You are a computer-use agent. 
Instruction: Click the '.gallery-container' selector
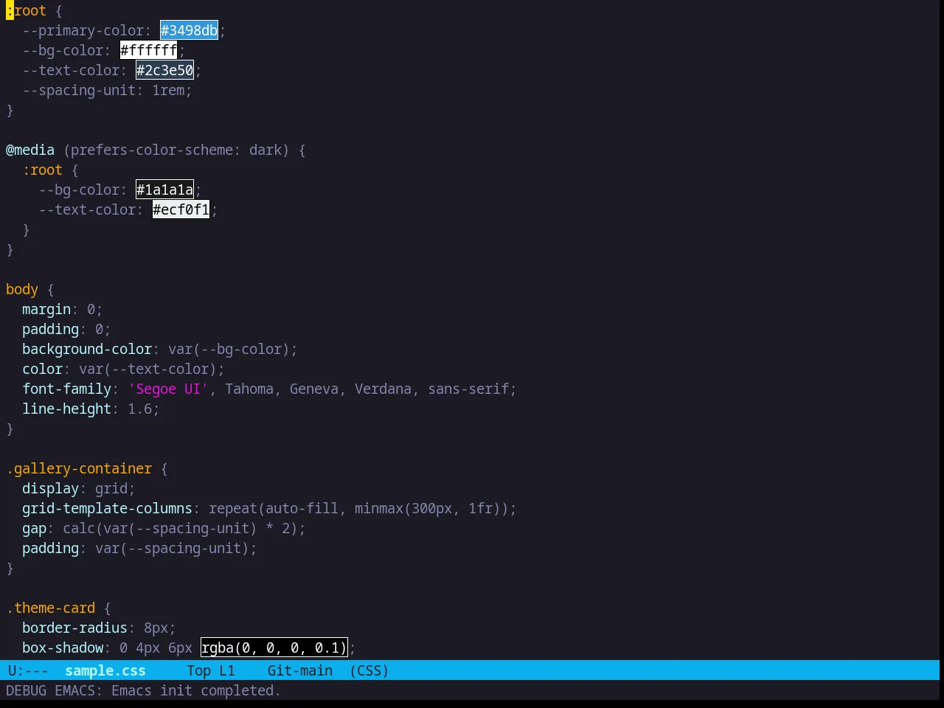79,468
